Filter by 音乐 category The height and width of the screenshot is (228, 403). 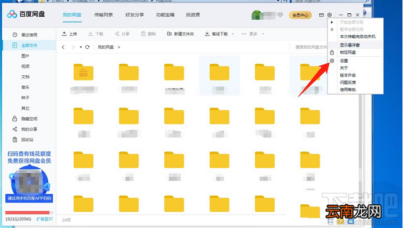(x=25, y=87)
